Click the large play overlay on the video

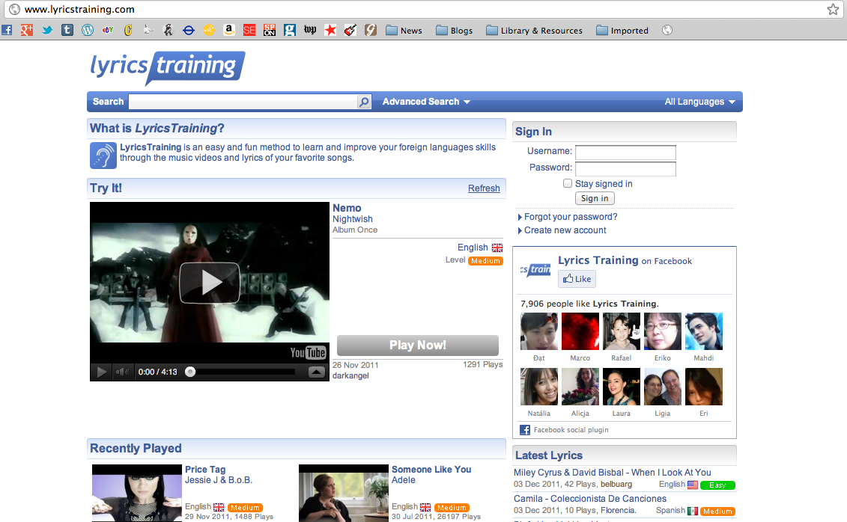(x=210, y=283)
